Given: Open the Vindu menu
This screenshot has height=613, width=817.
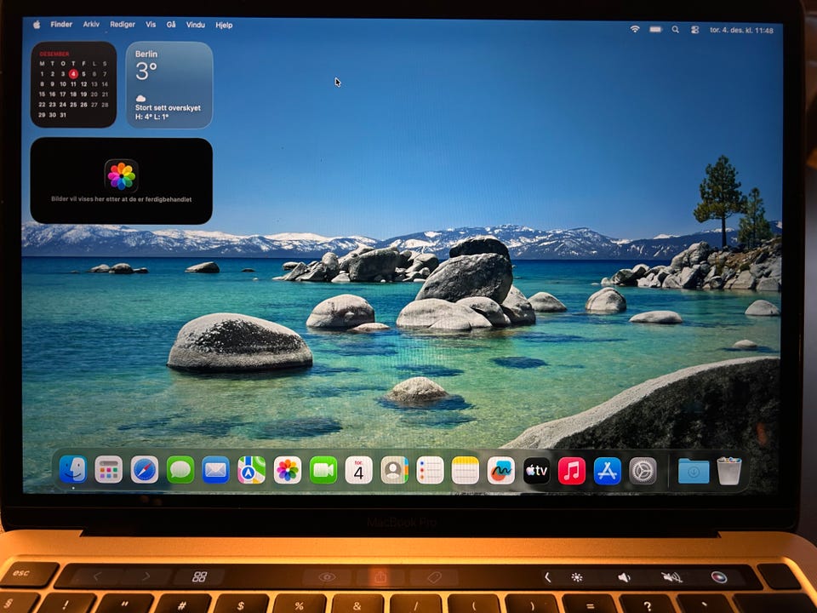Looking at the screenshot, I should 196,25.
